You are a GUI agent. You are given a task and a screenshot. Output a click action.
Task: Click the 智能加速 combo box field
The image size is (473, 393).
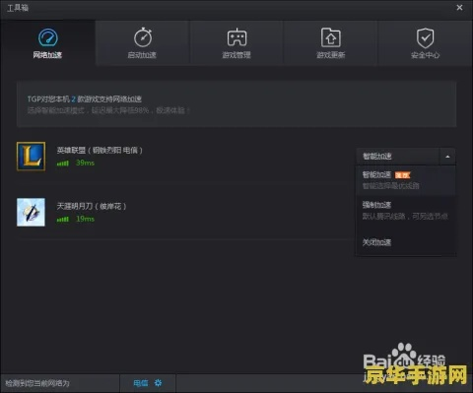[398, 157]
